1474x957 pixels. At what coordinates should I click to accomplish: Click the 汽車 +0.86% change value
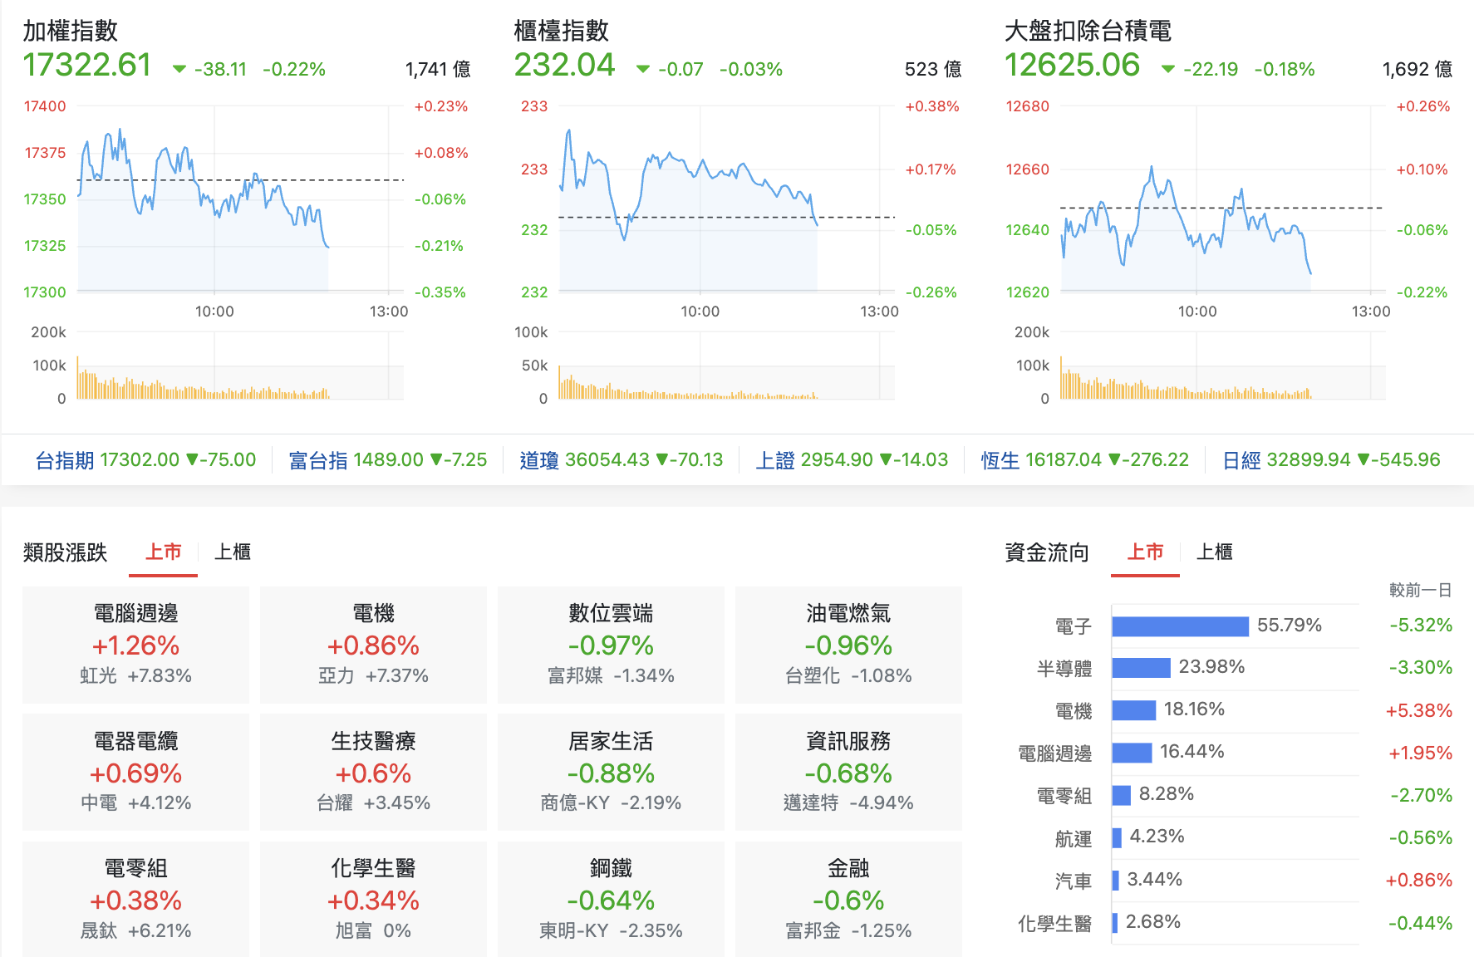pyautogui.click(x=1418, y=880)
